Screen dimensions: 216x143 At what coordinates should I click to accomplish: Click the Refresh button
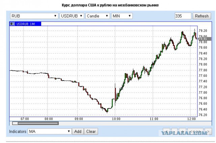[202, 16]
